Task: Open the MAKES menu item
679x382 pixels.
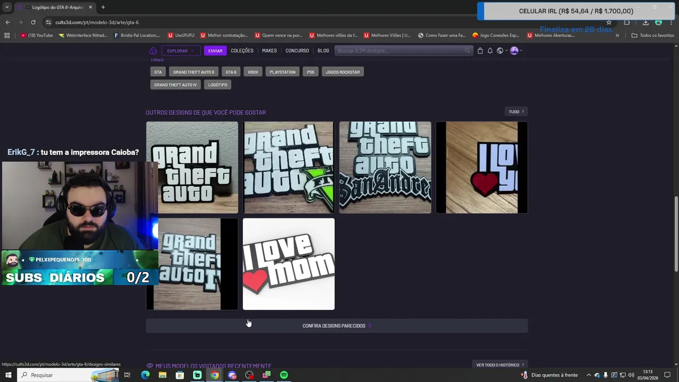Action: pyautogui.click(x=269, y=51)
